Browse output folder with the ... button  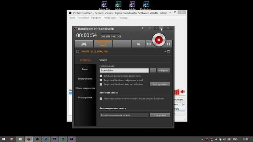[153, 71]
